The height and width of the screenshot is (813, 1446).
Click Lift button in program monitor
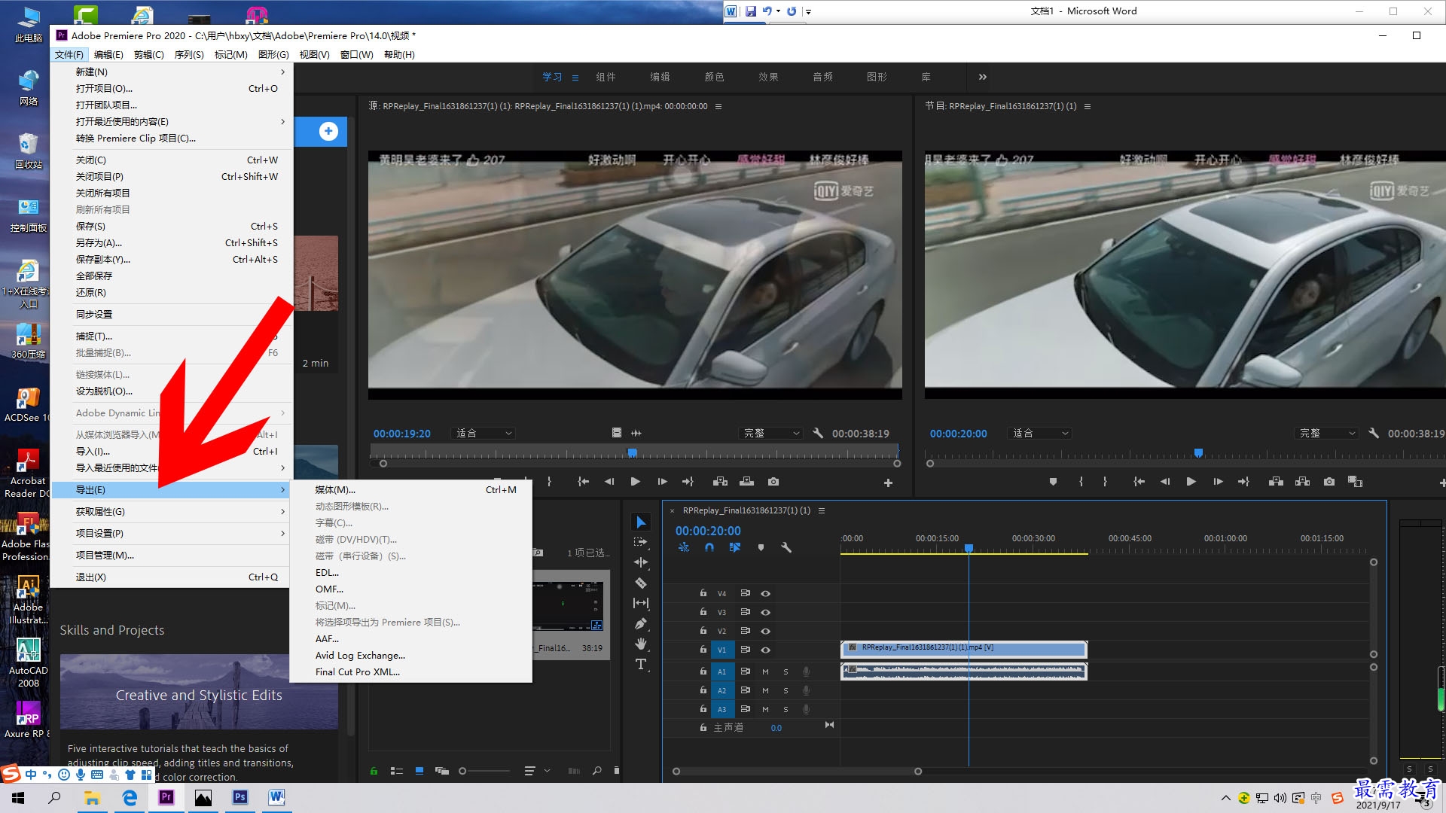(x=1276, y=482)
